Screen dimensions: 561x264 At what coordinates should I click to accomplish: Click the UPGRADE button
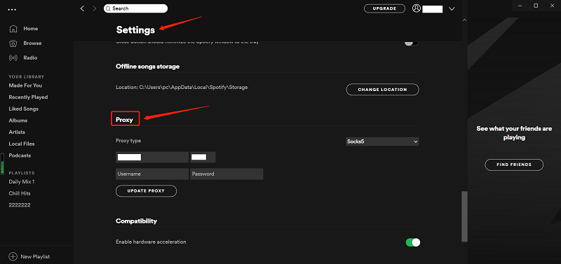384,8
